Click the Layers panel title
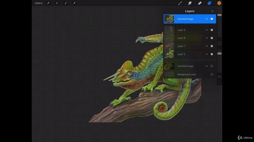 pos(190,11)
